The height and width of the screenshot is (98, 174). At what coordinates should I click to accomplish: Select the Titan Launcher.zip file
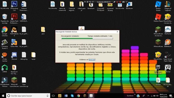[24, 82]
